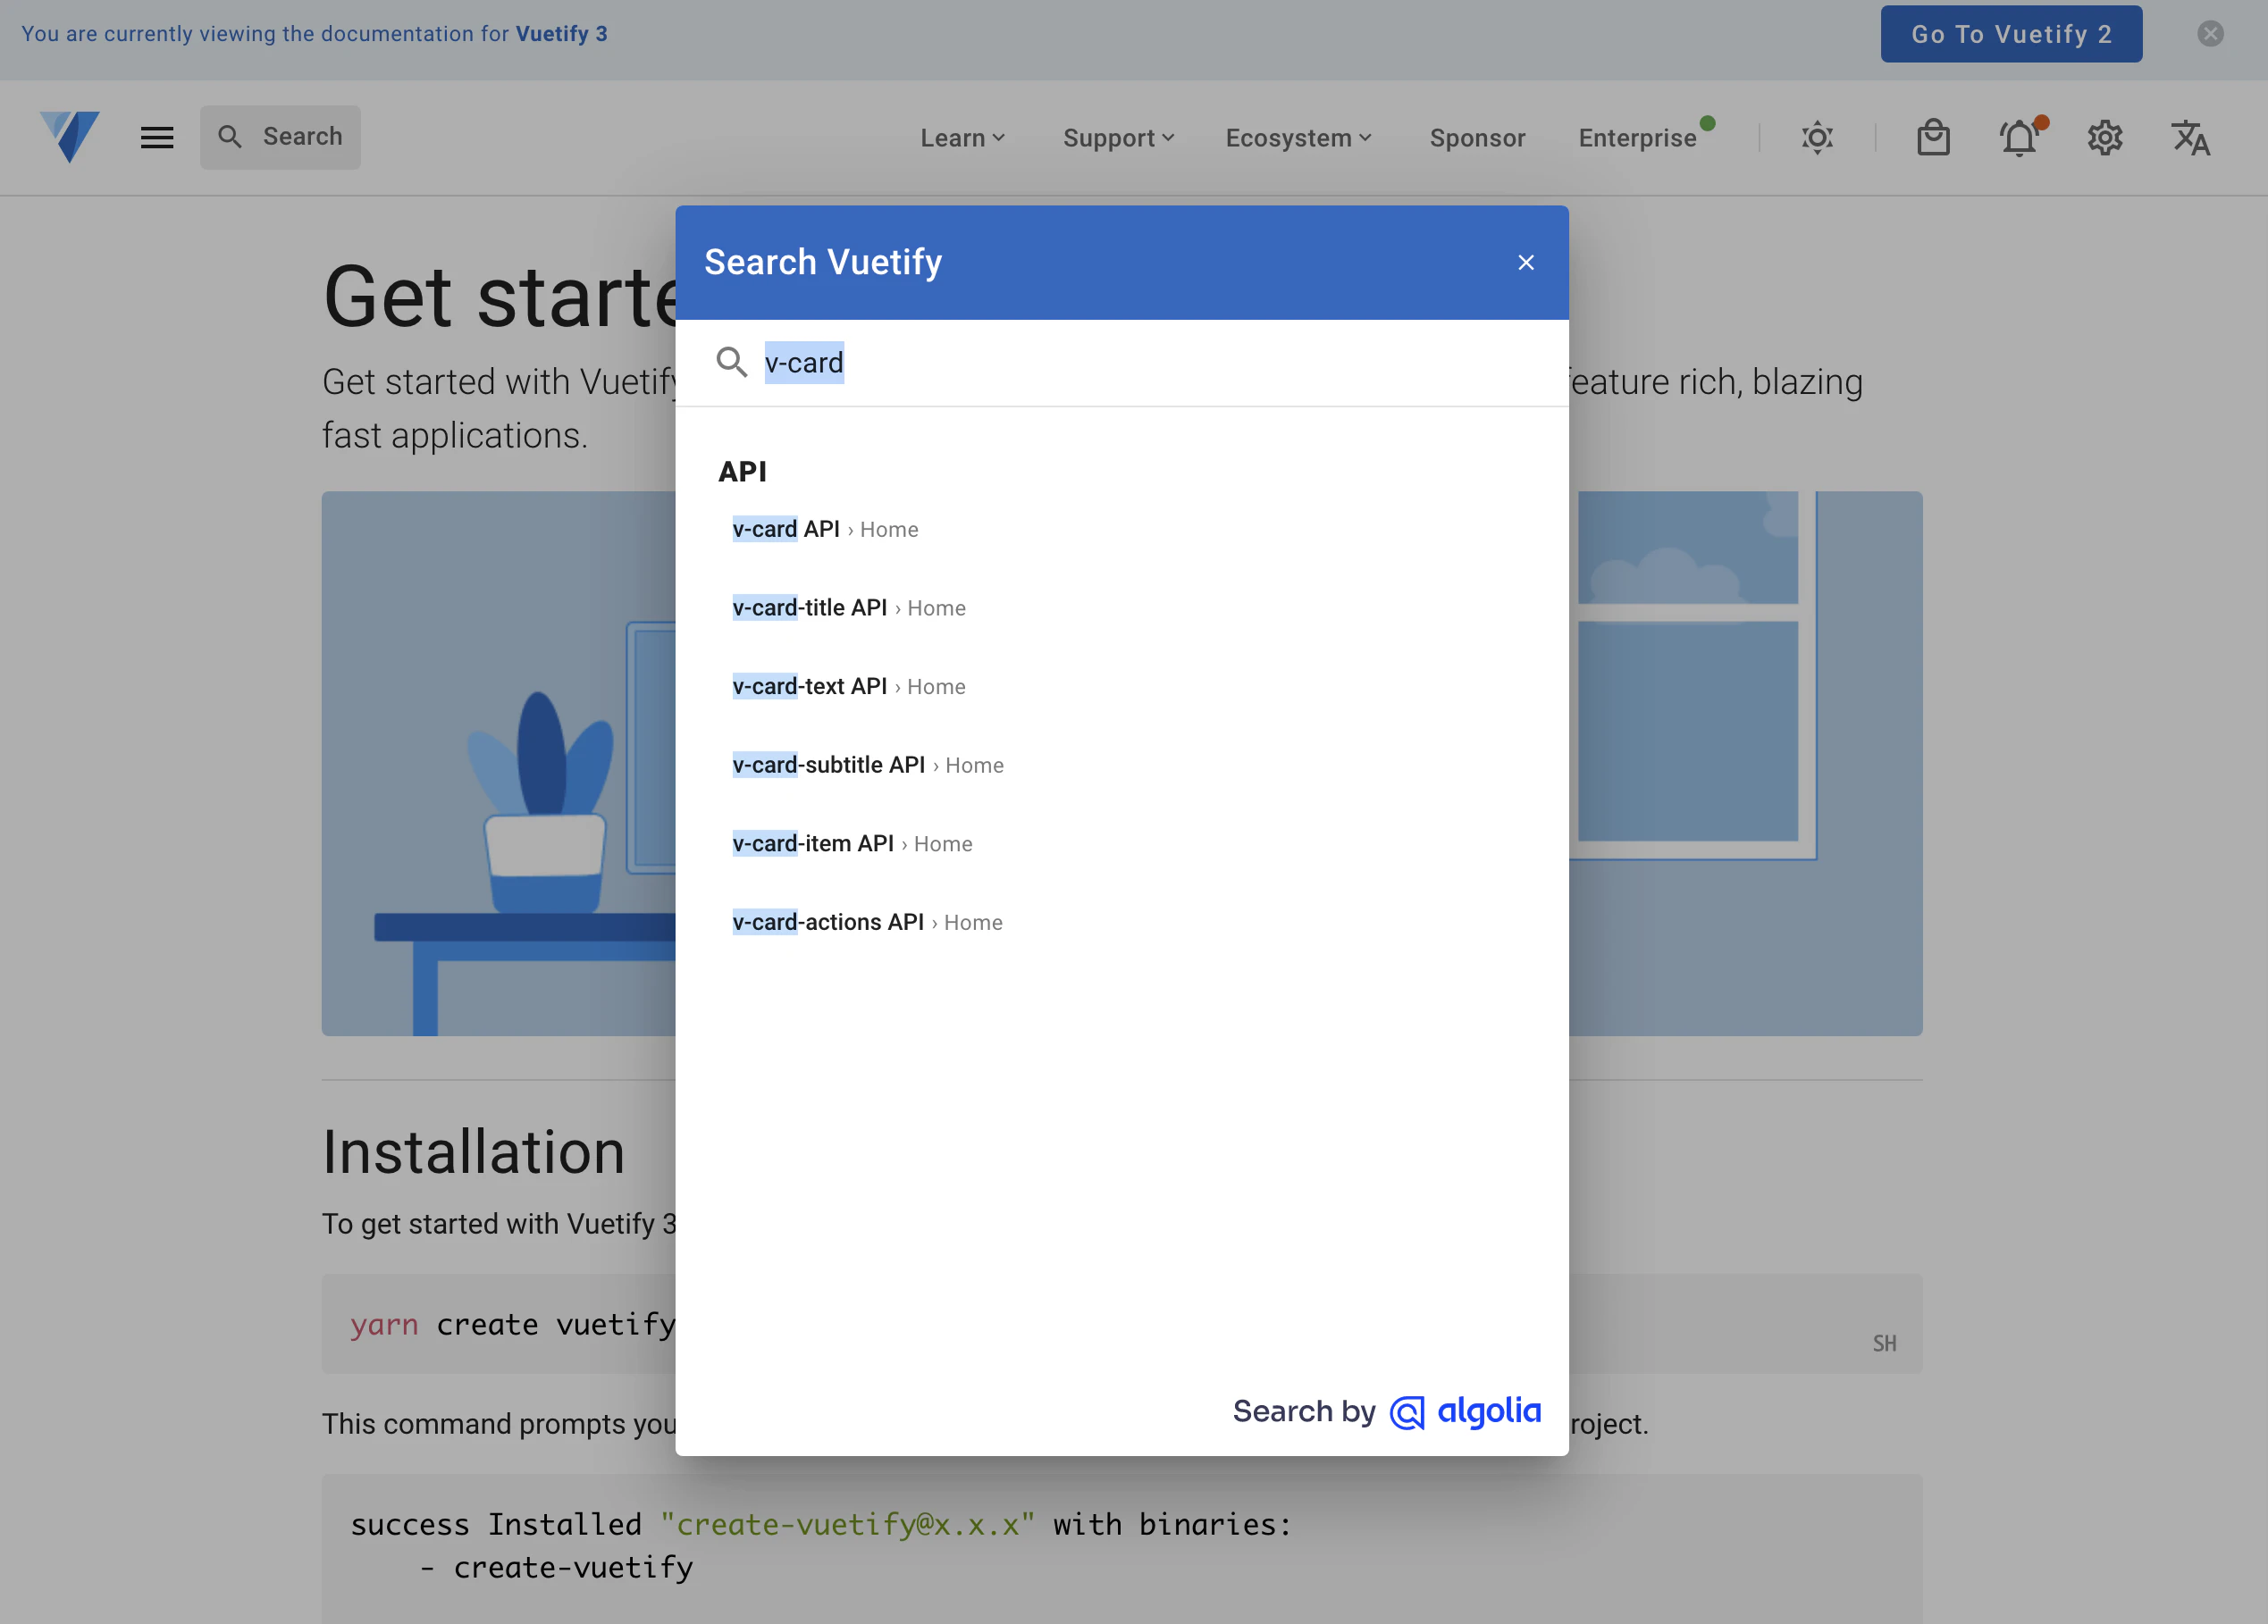Open the v-card-subtitle API result
Viewport: 2268px width, 1624px height.
click(868, 765)
